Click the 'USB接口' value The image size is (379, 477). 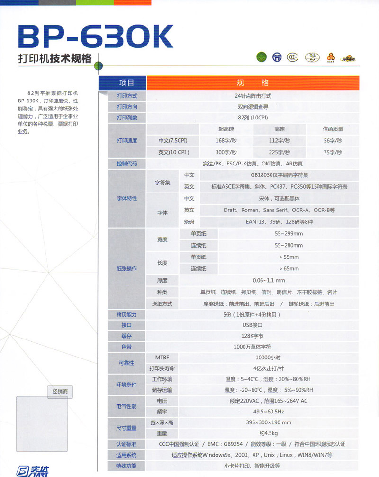[252, 325]
